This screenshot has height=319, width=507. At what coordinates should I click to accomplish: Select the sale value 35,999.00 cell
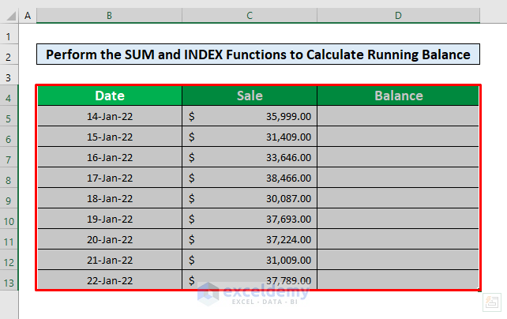[x=250, y=116]
